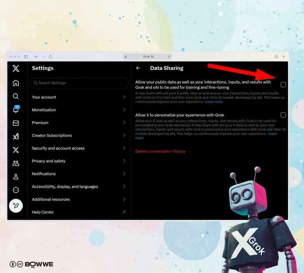Open More circle ellipsis icon
Image resolution: width=304 pixels, height=273 pixels.
[16, 190]
